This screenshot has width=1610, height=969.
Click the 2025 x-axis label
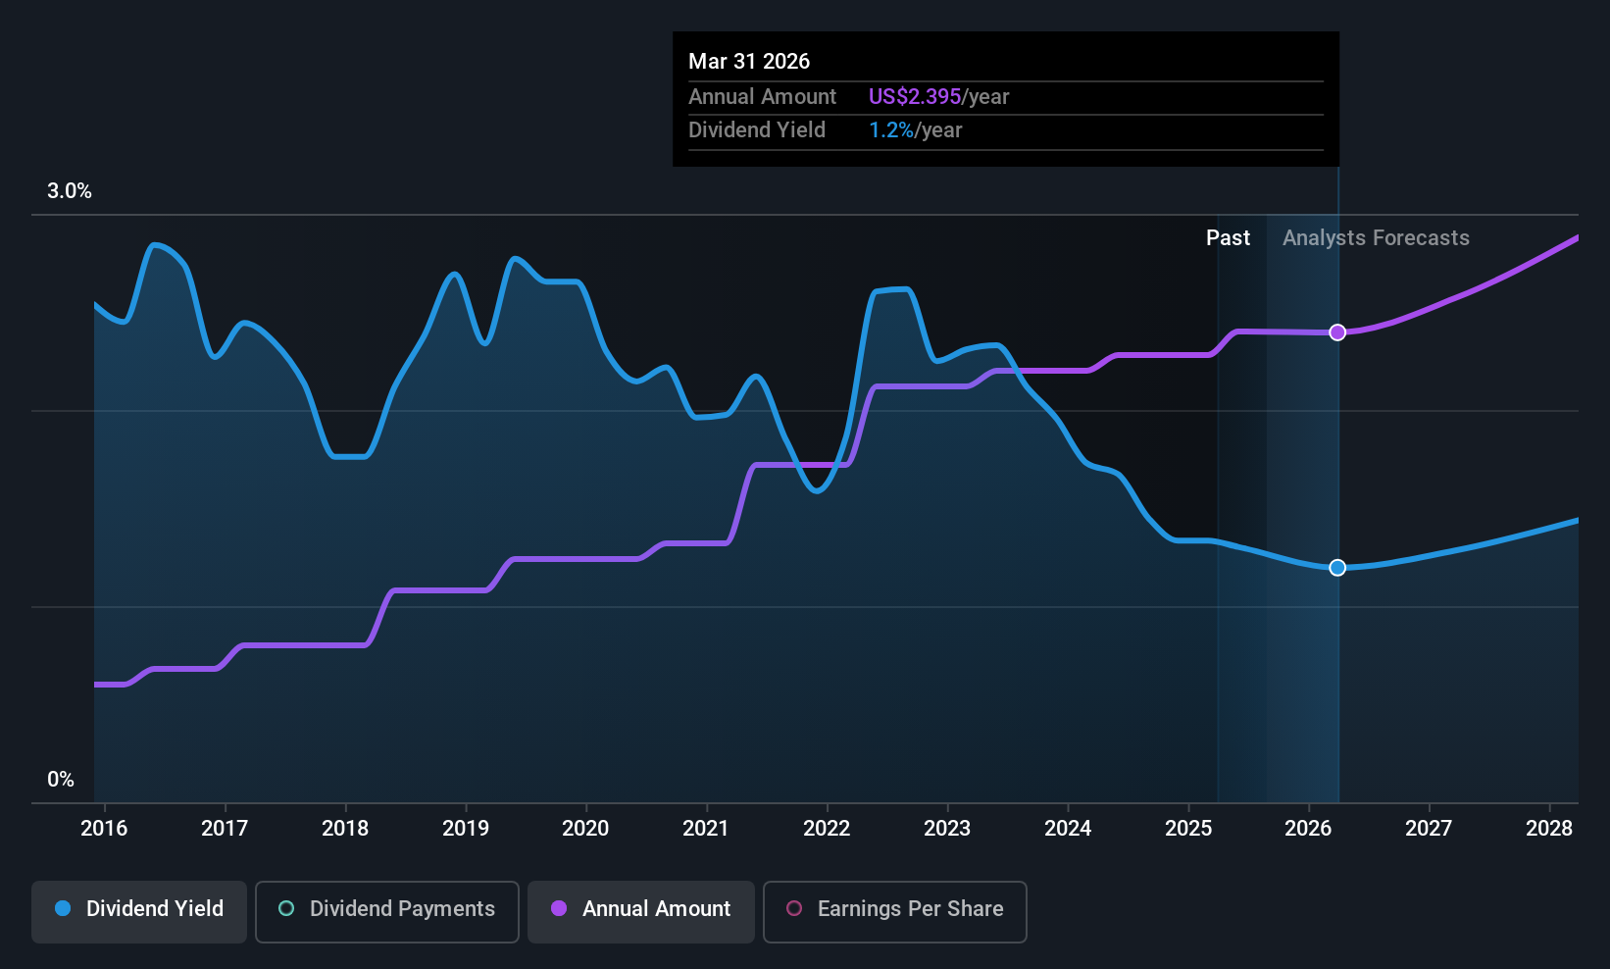tap(1188, 829)
